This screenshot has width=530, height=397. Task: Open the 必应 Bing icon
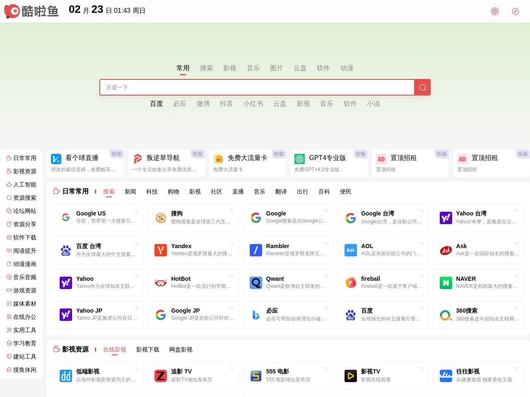click(x=256, y=315)
